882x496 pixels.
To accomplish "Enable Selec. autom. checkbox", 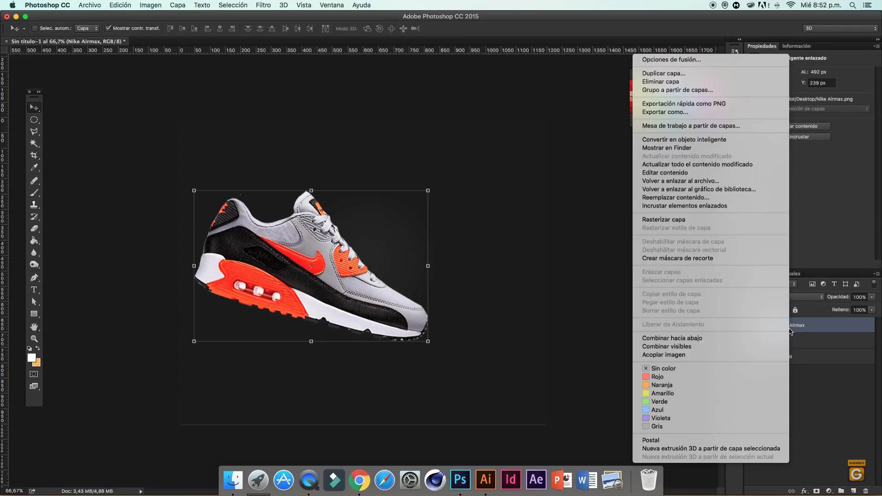I will (x=34, y=28).
